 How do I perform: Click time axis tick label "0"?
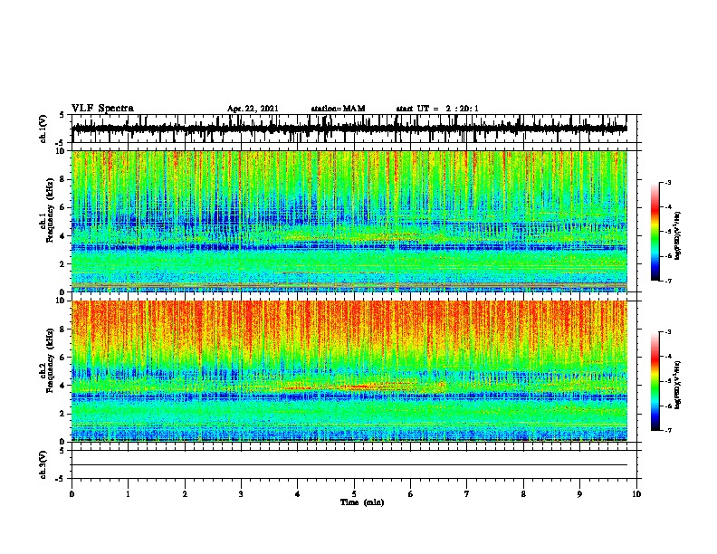click(72, 494)
